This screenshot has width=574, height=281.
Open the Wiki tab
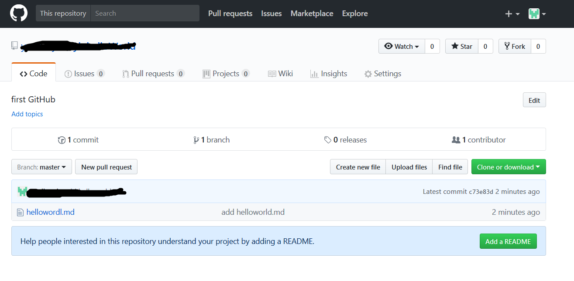click(x=280, y=74)
